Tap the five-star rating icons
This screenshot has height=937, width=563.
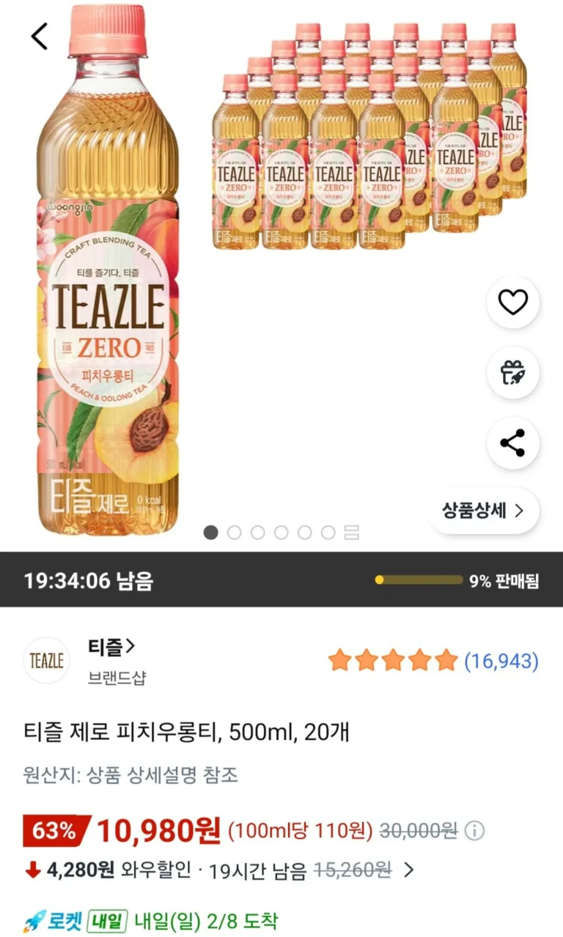click(393, 661)
